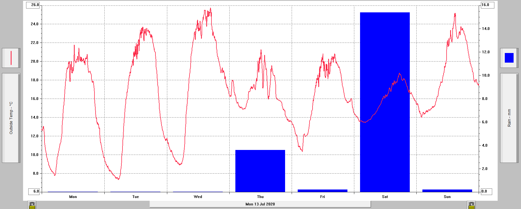Click the right padlock icon
Viewport: 521px width, 209px height.
coord(471,205)
